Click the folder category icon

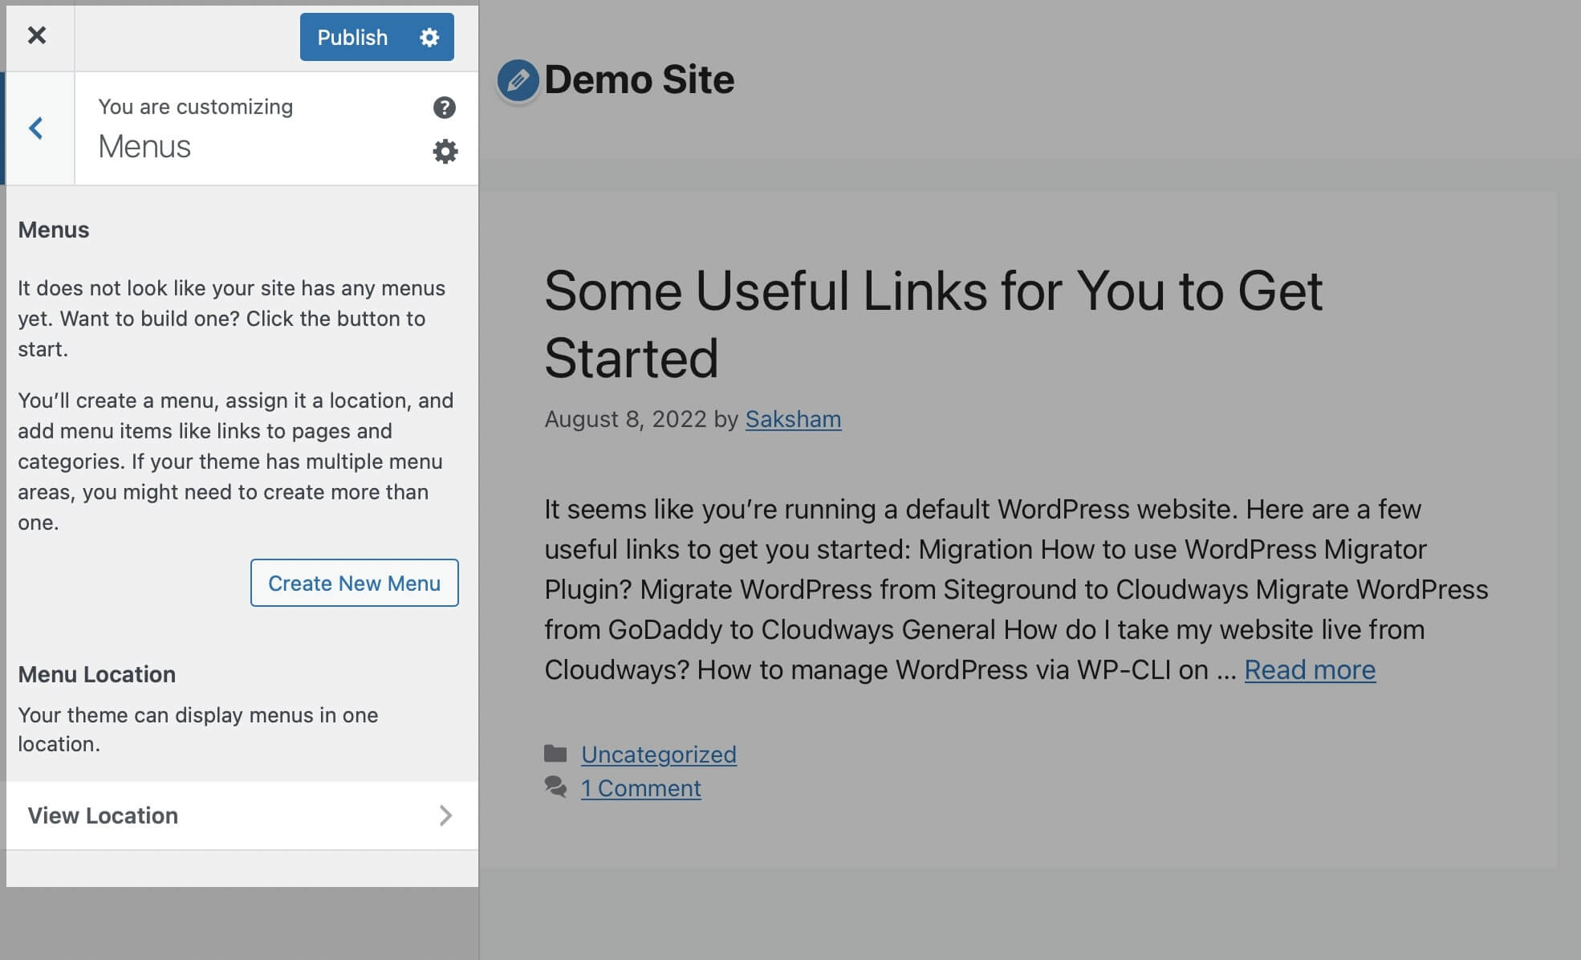point(555,754)
